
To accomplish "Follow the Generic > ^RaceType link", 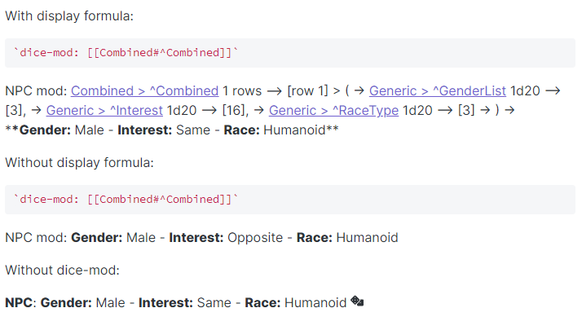I will [333, 110].
